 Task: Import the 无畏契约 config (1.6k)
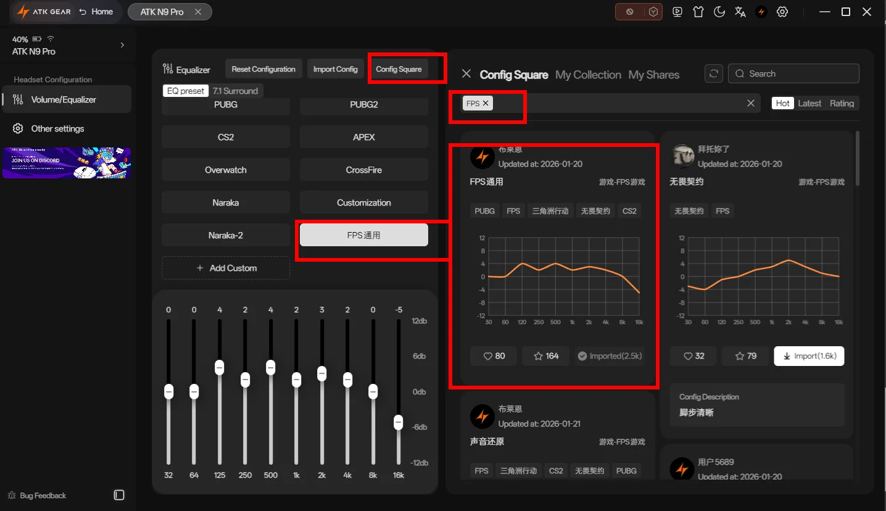[809, 355]
